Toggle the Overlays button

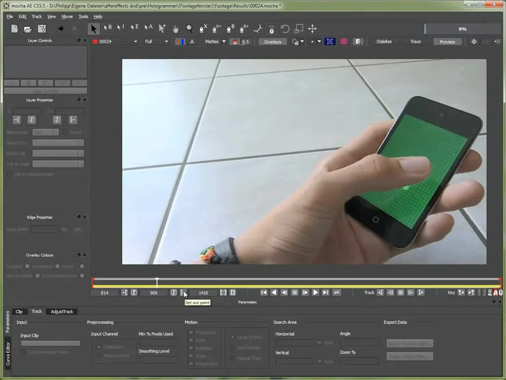pos(273,42)
